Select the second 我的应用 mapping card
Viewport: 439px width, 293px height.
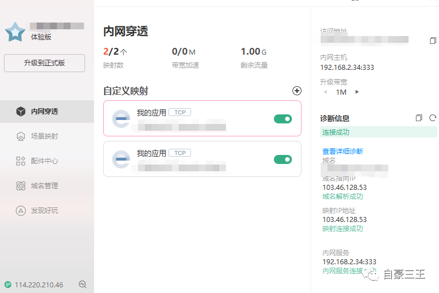[x=202, y=159]
